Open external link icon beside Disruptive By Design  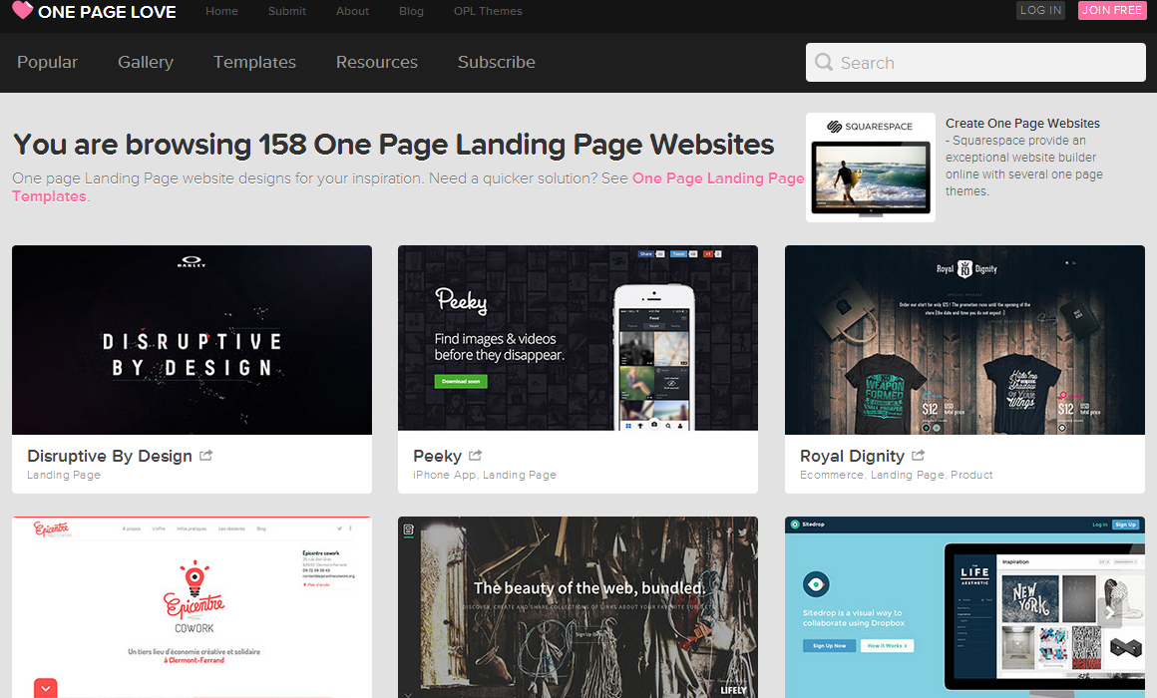pos(206,456)
